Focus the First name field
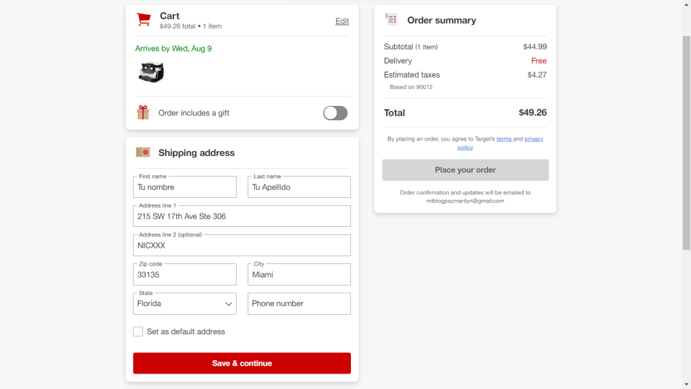 185,187
